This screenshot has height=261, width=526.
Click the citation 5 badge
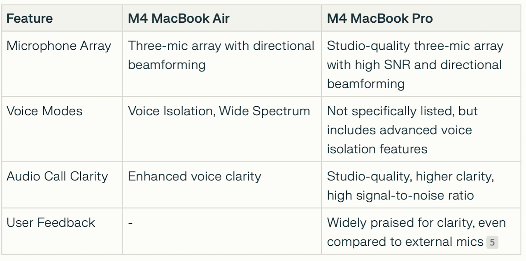492,242
